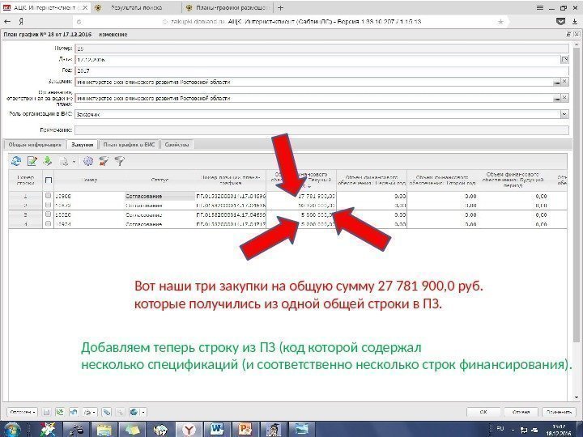
Task: Click the E icon in form title bar
Action: click(x=568, y=34)
